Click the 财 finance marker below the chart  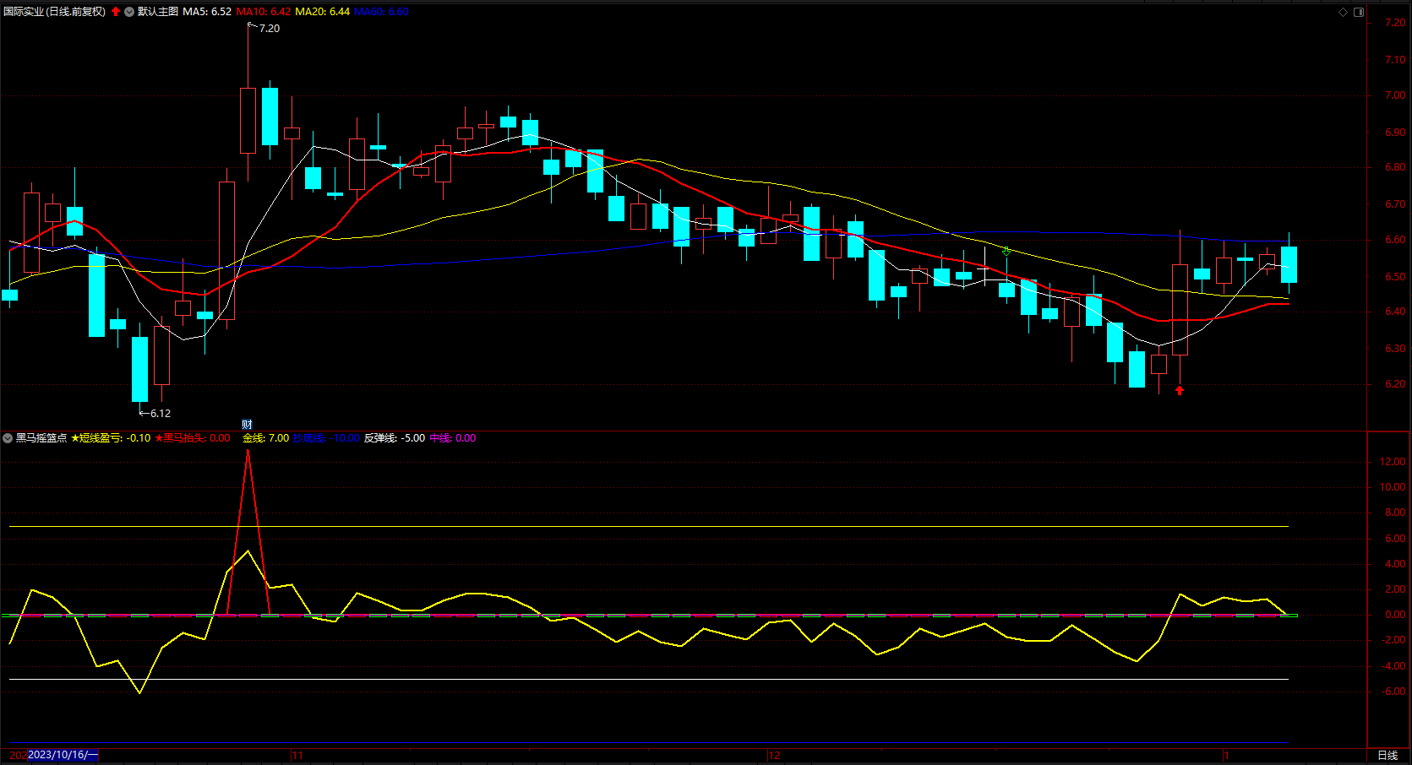pyautogui.click(x=247, y=425)
